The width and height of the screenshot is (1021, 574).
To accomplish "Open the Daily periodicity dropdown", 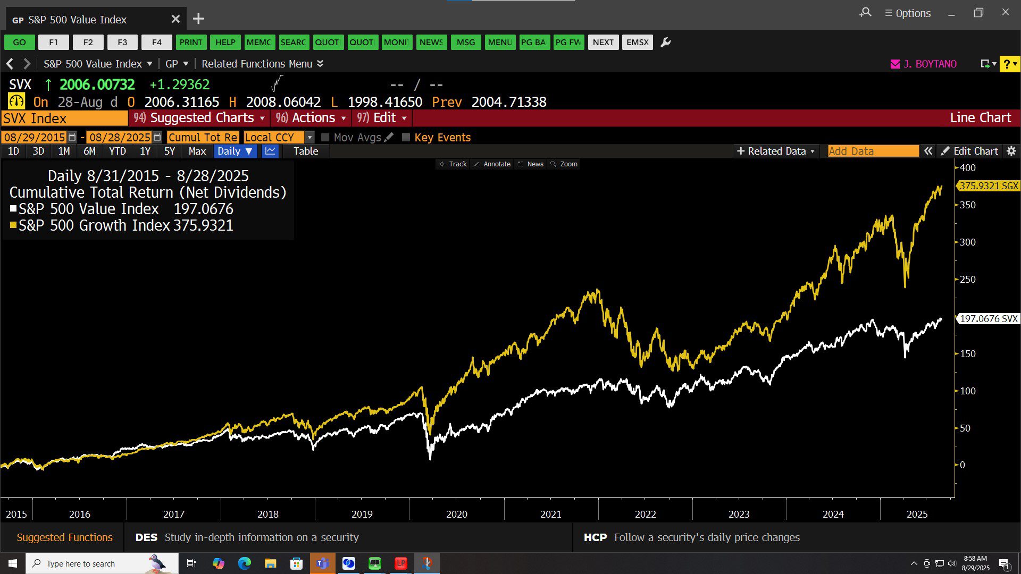I will [x=235, y=151].
